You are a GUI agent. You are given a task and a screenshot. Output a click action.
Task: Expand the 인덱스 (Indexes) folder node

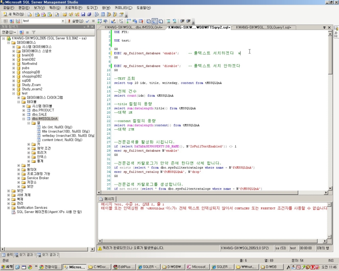pos(29,157)
